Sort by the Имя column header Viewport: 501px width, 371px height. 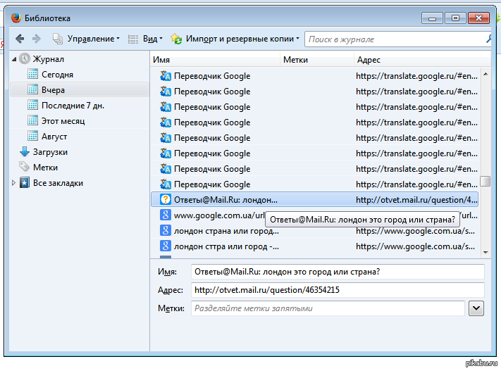(215, 60)
